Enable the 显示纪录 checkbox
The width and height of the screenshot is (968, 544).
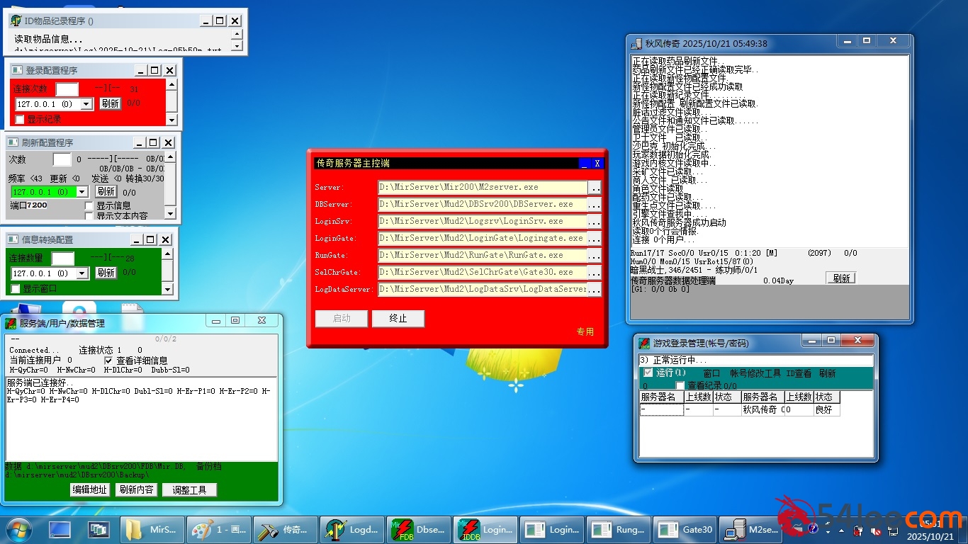point(20,120)
